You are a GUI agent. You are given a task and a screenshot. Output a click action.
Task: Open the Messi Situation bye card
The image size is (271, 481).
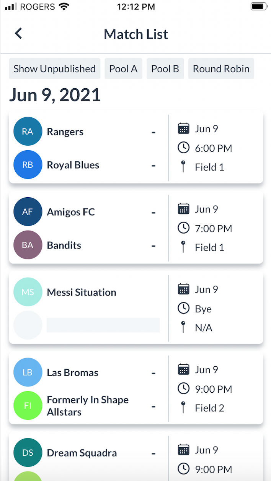[x=136, y=309]
